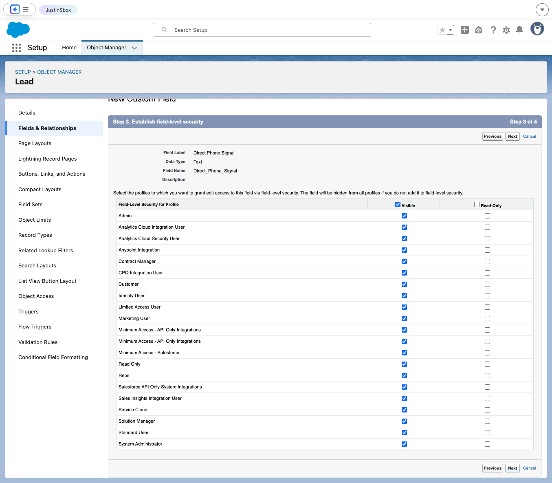
Task: Select the Object Manager tab
Action: (x=107, y=48)
